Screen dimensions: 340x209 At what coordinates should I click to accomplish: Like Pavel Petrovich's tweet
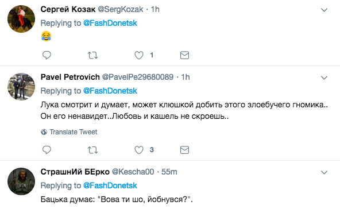point(139,150)
